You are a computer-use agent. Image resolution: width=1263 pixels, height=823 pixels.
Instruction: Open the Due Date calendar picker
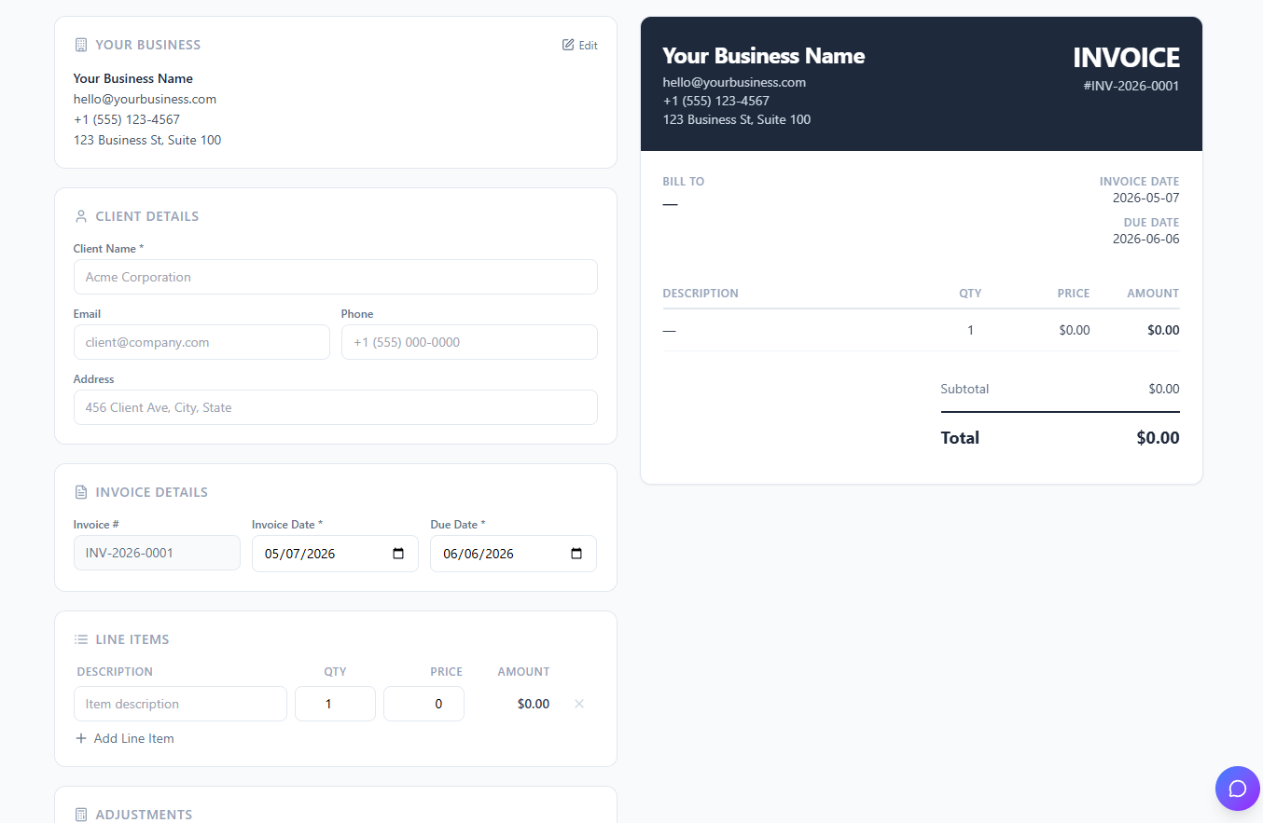576,554
